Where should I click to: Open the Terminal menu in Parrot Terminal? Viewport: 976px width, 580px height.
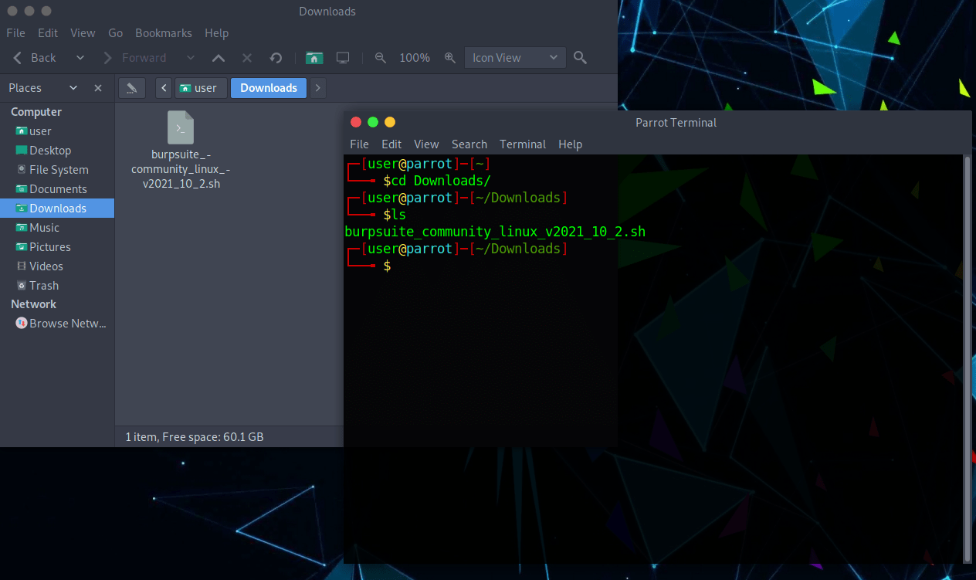pos(523,144)
